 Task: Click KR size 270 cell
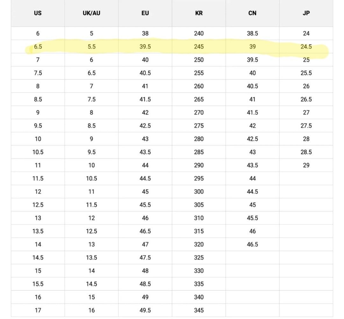point(199,112)
